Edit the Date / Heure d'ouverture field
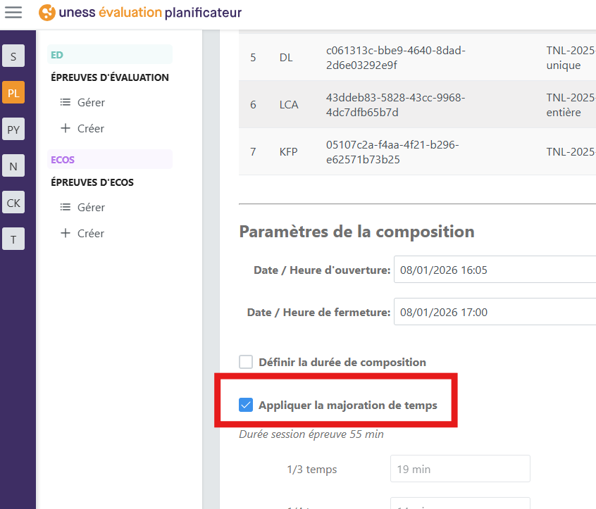 coord(493,270)
